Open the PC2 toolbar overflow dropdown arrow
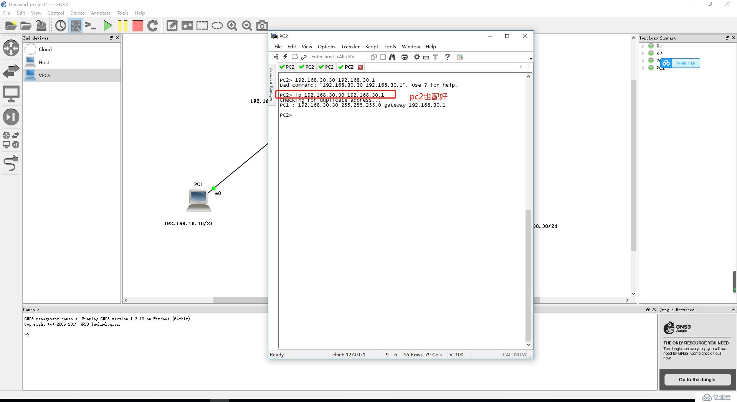This screenshot has width=737, height=402. coord(530,59)
